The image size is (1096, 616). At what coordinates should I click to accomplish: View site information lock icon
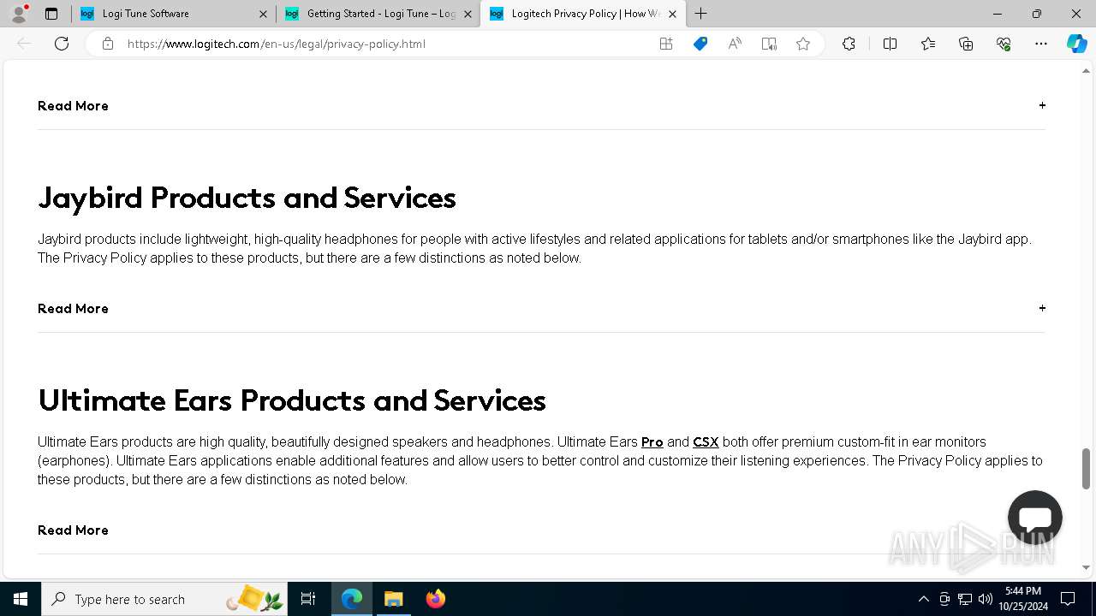point(108,44)
